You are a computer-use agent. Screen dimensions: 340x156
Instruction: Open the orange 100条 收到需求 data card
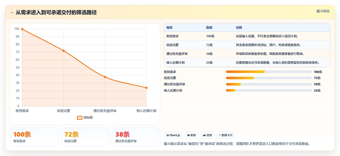tap(34, 137)
